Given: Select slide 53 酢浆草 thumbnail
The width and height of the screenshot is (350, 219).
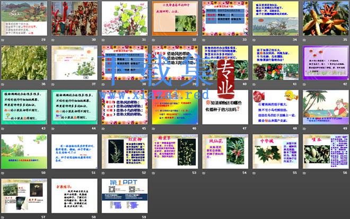Looking at the screenshot, I should (x=175, y=151).
